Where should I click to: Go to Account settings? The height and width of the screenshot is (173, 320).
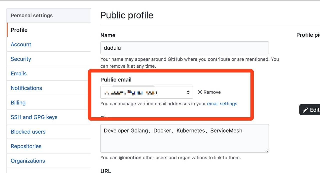click(21, 44)
